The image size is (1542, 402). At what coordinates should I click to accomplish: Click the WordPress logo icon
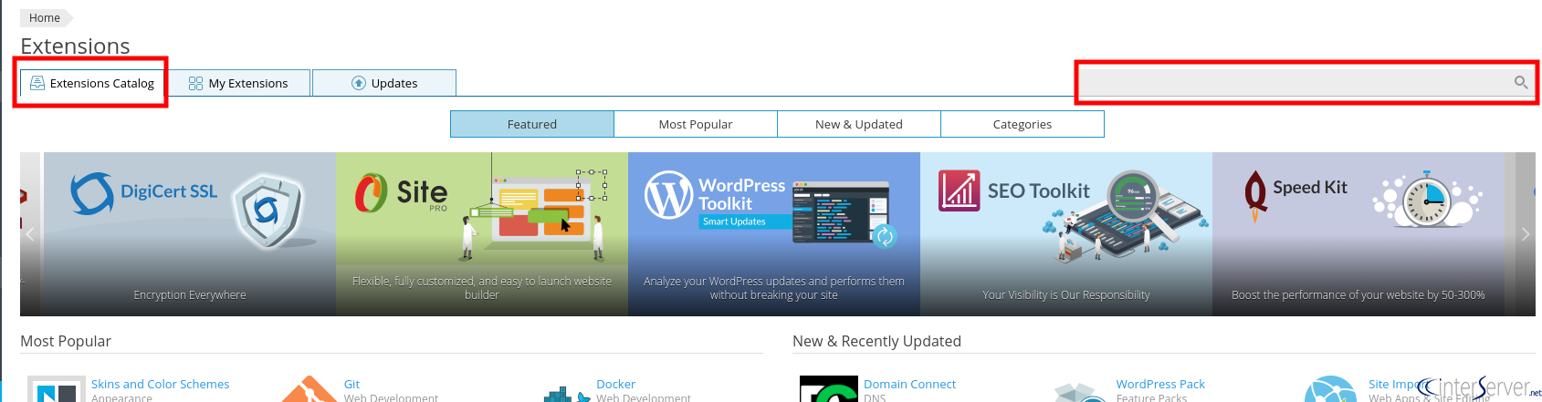668,195
